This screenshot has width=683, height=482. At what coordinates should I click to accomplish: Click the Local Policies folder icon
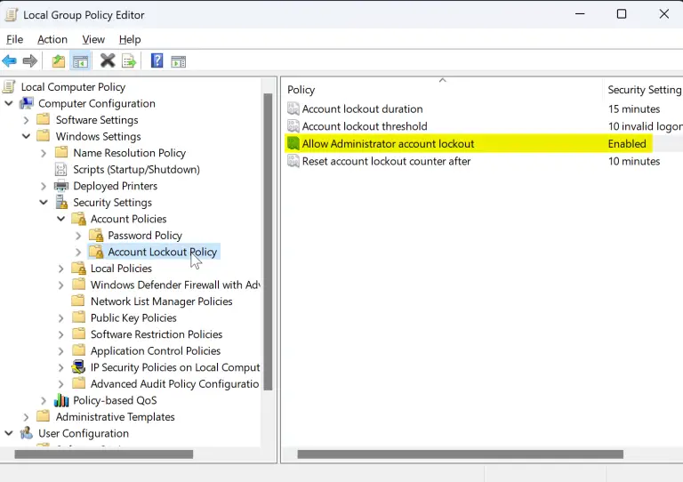pos(79,269)
